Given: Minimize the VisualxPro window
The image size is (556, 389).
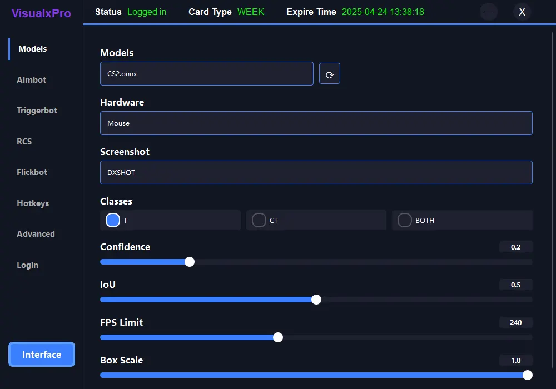Looking at the screenshot, I should pos(489,12).
